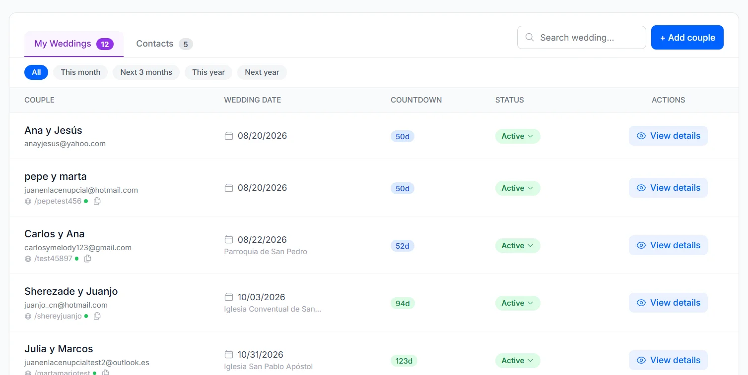Click email juanenlacenupcial@hotmail.com
The height and width of the screenshot is (375, 748).
tap(81, 190)
